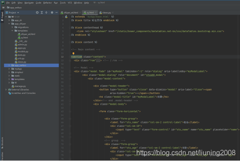Expand External Libraries node
240x161 pixels.
click(6, 90)
